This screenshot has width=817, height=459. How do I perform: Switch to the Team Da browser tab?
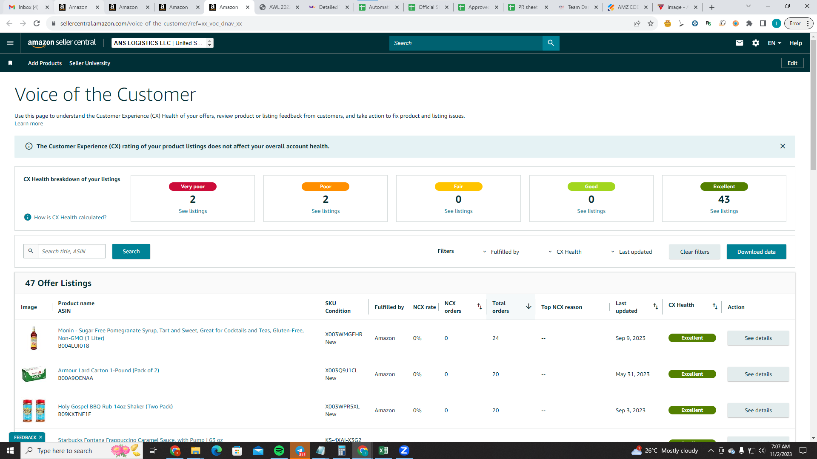pyautogui.click(x=578, y=7)
